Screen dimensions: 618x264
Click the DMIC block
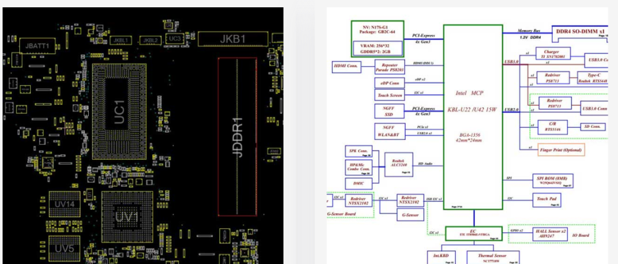[358, 183]
